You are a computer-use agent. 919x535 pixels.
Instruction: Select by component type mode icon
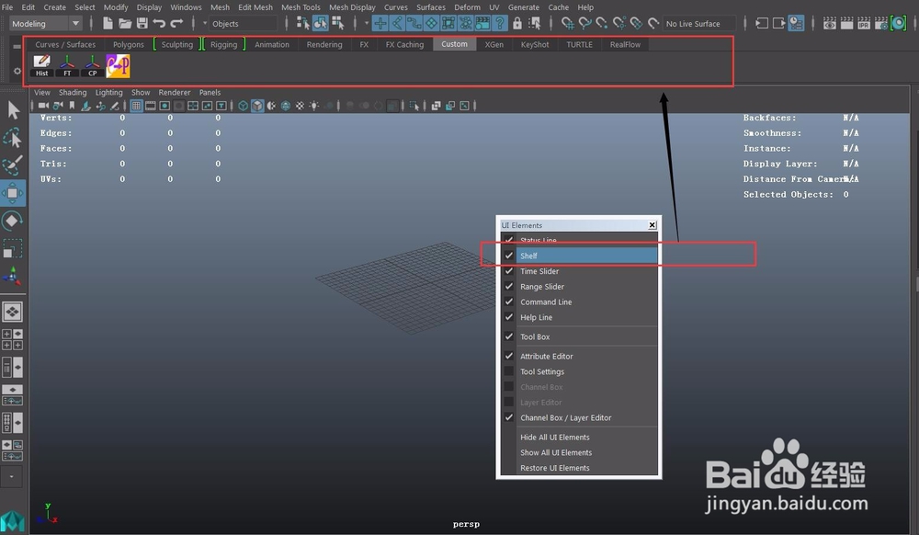tap(338, 23)
